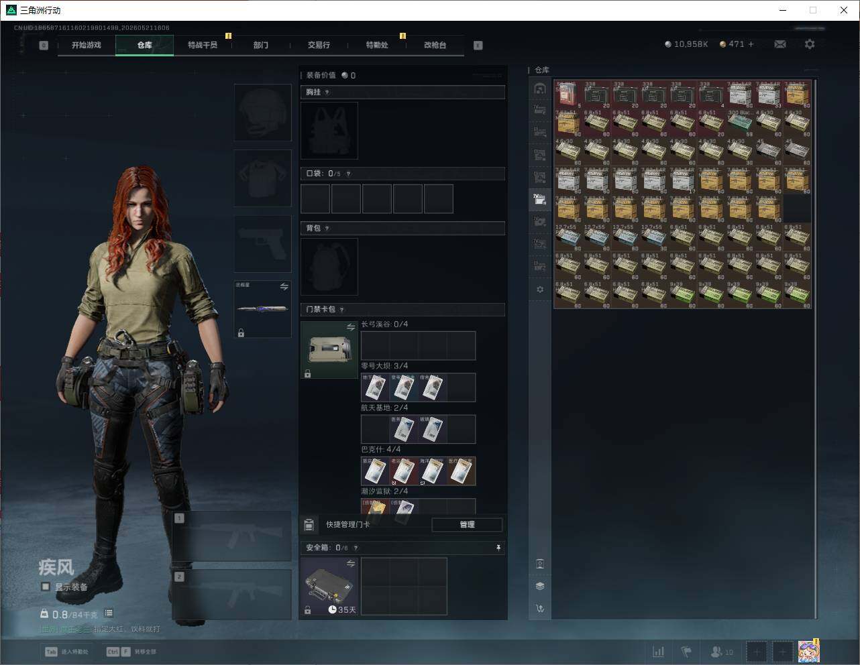Switch to the 特勤处 tab
The height and width of the screenshot is (665, 860).
(377, 45)
